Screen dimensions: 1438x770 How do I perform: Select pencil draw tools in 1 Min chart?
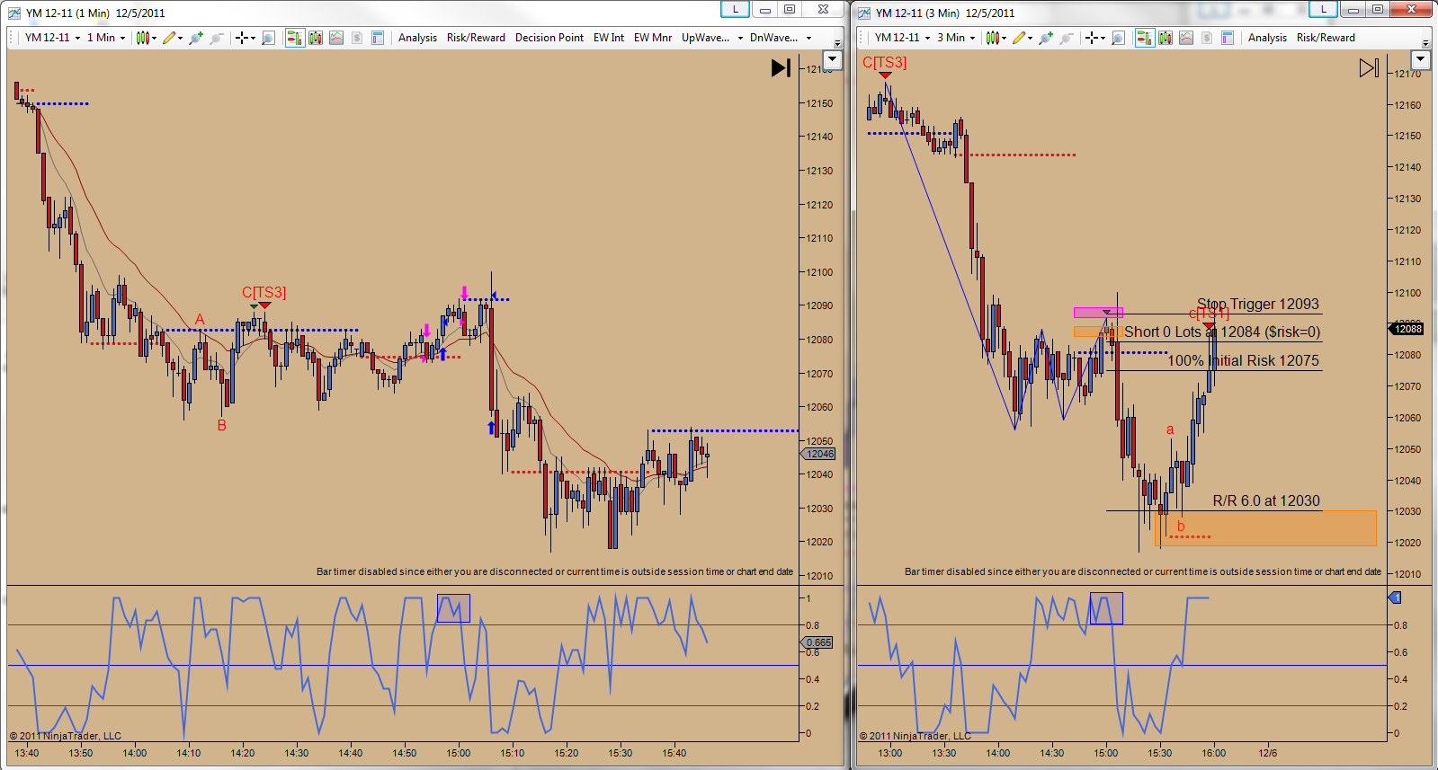pyautogui.click(x=169, y=38)
